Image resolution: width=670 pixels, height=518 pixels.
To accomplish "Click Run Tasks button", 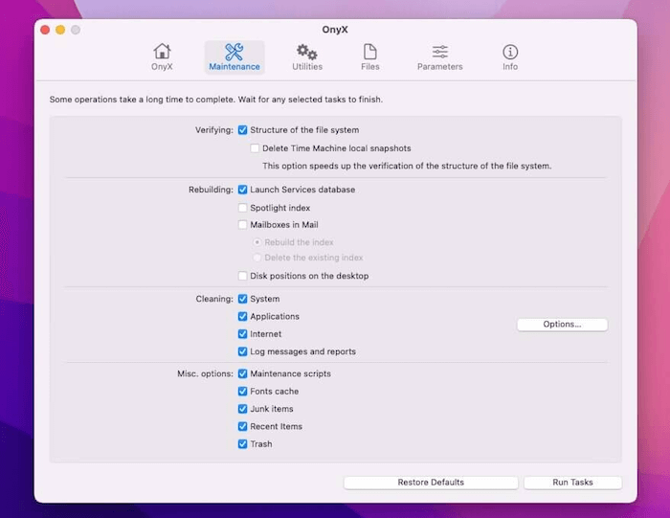I will tap(572, 483).
